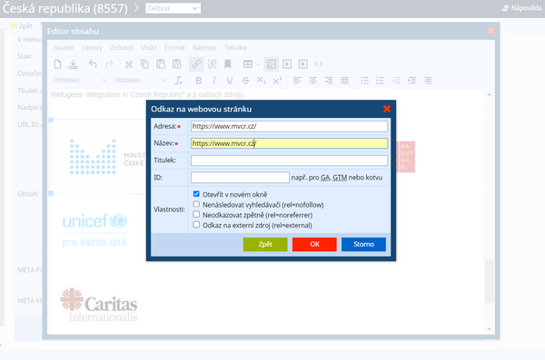Open the Čeština language dropdown
Screen dimensions: 545x360
click(x=173, y=8)
